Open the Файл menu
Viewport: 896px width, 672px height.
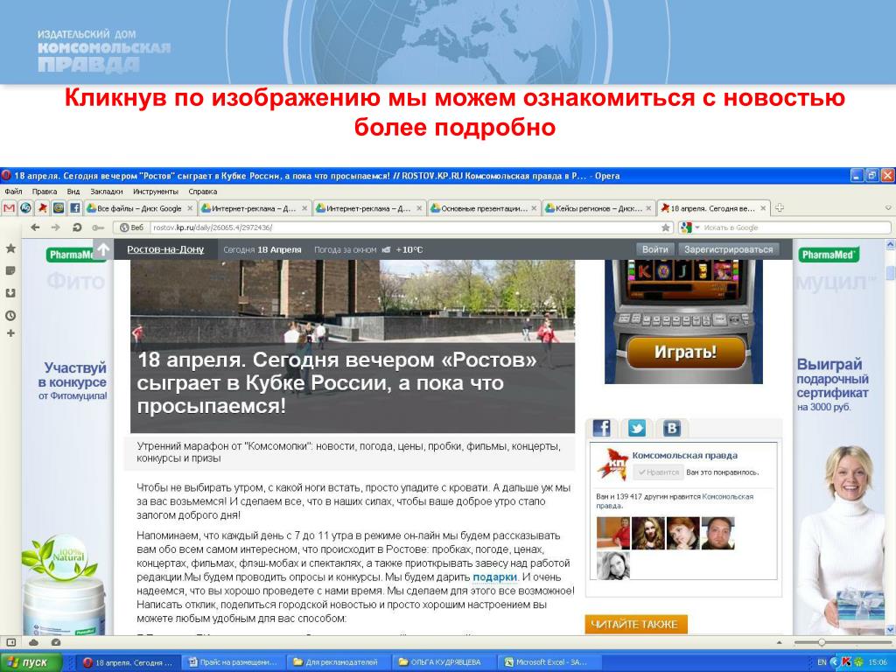tap(13, 192)
